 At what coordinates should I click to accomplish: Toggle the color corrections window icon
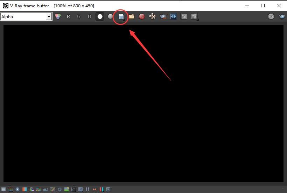(3, 190)
